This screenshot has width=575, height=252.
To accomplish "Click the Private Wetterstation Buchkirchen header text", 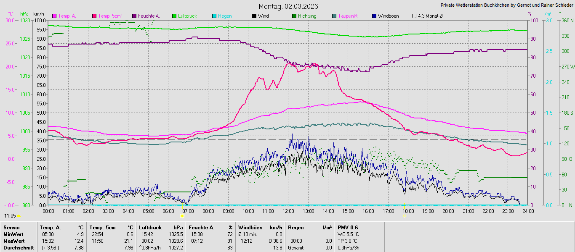I will [506, 5].
